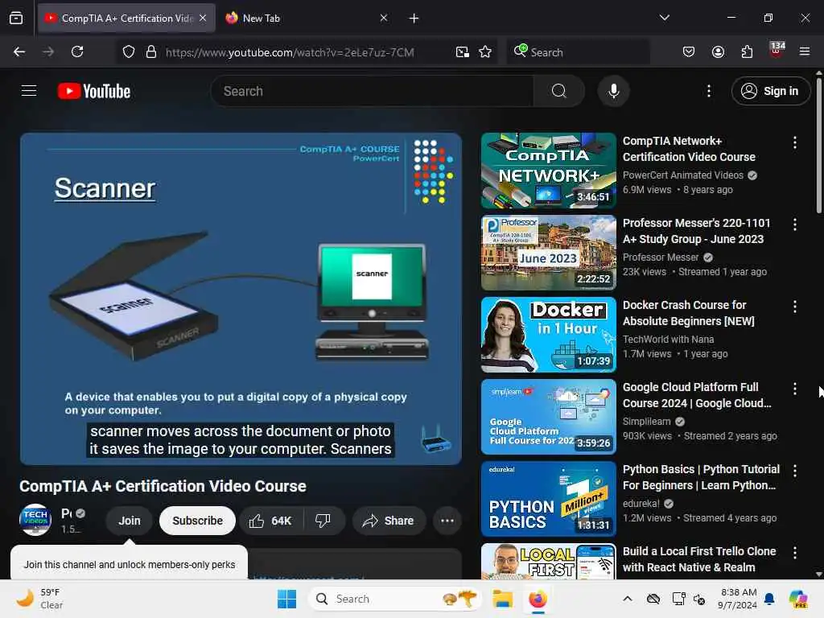This screenshot has width=824, height=618.
Task: Open options for Trello Clone video
Action: pyautogui.click(x=794, y=552)
